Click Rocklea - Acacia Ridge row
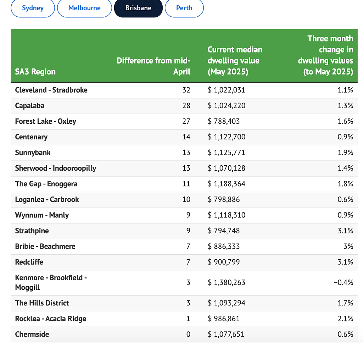Image resolution: width=363 pixels, height=343 pixels. 184,319
